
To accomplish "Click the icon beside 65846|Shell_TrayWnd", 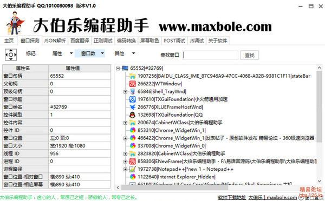I will 133,91.
